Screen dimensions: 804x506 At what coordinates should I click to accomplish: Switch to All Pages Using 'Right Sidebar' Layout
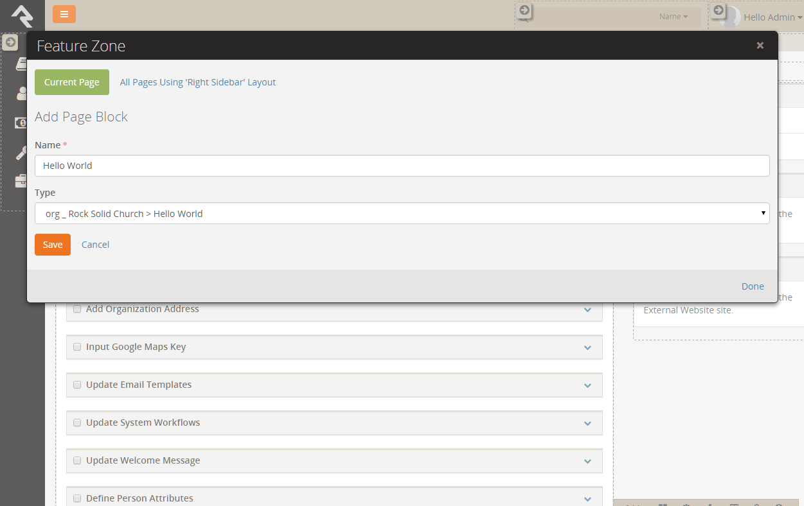pos(198,82)
